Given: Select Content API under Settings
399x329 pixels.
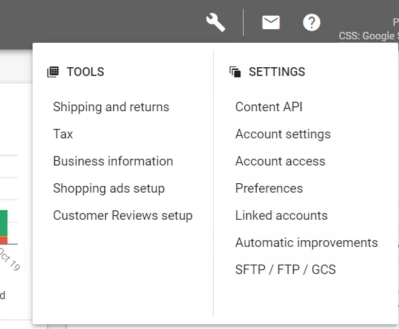Looking at the screenshot, I should (x=269, y=107).
